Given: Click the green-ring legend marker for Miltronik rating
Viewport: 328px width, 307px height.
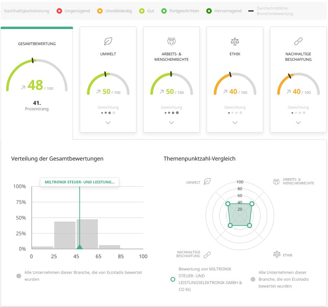Looking at the screenshot, I should [173, 279].
